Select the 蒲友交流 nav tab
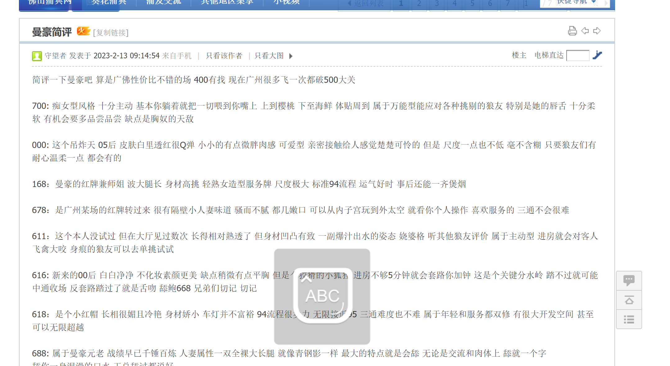 164,3
